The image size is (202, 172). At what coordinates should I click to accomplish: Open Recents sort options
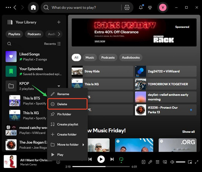[x=52, y=44]
